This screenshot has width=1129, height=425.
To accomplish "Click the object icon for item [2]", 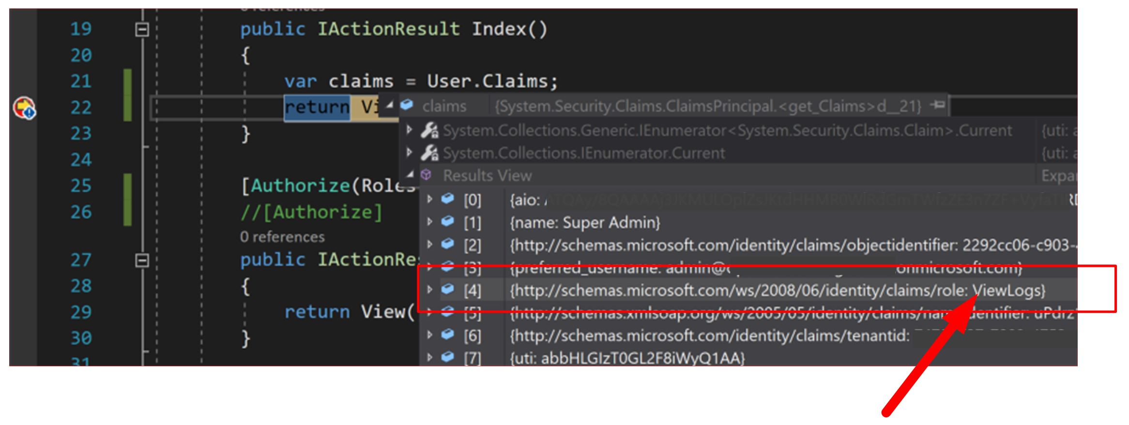I will point(448,244).
